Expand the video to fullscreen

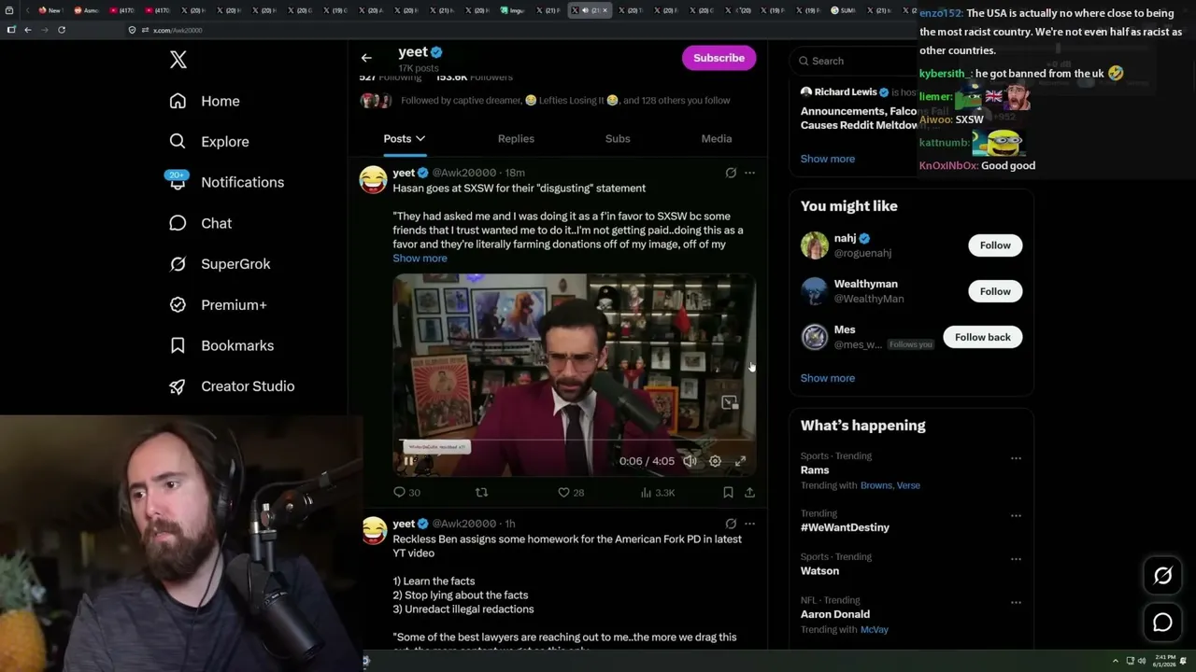click(x=740, y=461)
